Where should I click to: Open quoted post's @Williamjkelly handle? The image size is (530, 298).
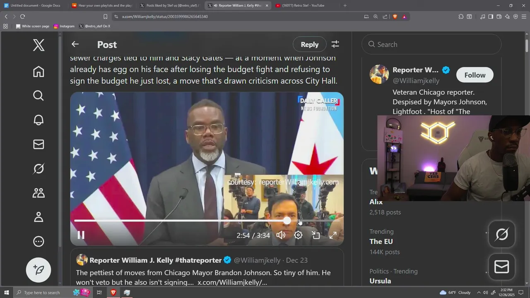[x=257, y=260]
